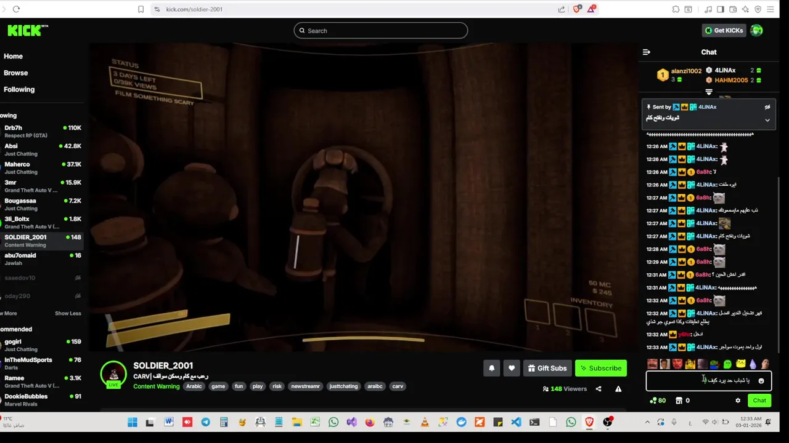Hide the pinned message with the crossed-eye icon
Viewport: 789px width, 443px height.
[x=767, y=107]
